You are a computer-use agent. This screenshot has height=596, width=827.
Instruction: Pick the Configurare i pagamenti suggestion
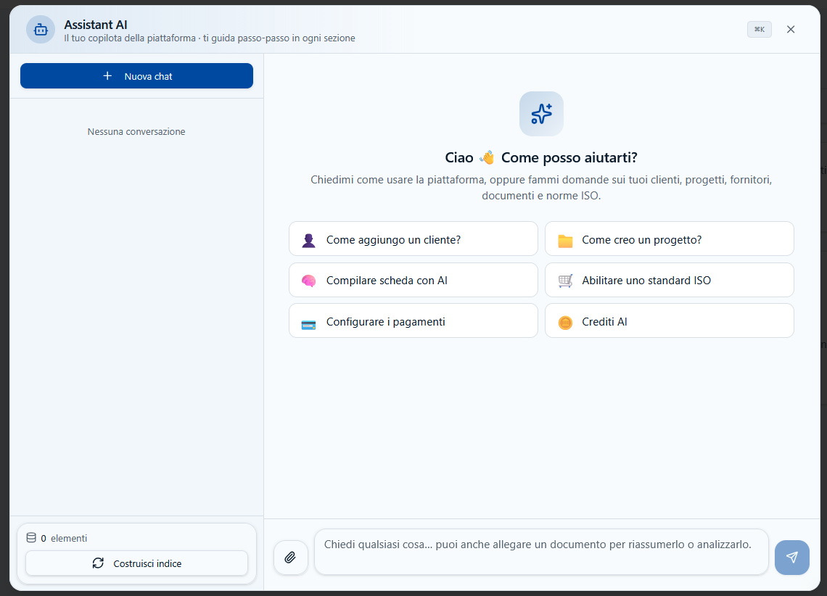coord(413,320)
